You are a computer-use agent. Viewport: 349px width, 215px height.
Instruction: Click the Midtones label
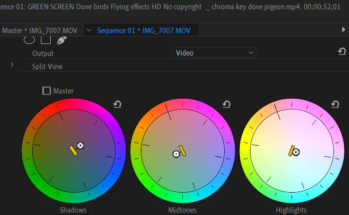click(x=182, y=210)
